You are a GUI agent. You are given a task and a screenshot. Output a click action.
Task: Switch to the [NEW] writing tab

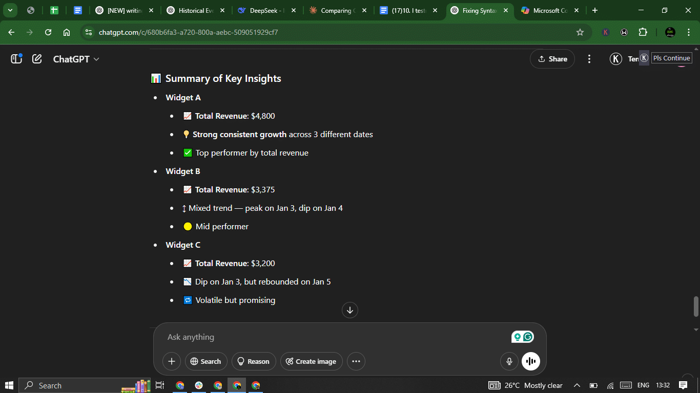pyautogui.click(x=125, y=10)
